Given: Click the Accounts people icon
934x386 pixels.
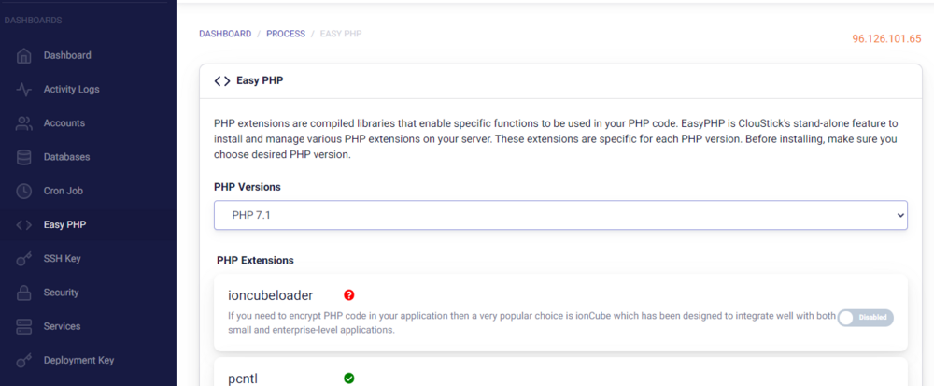Looking at the screenshot, I should 25,123.
